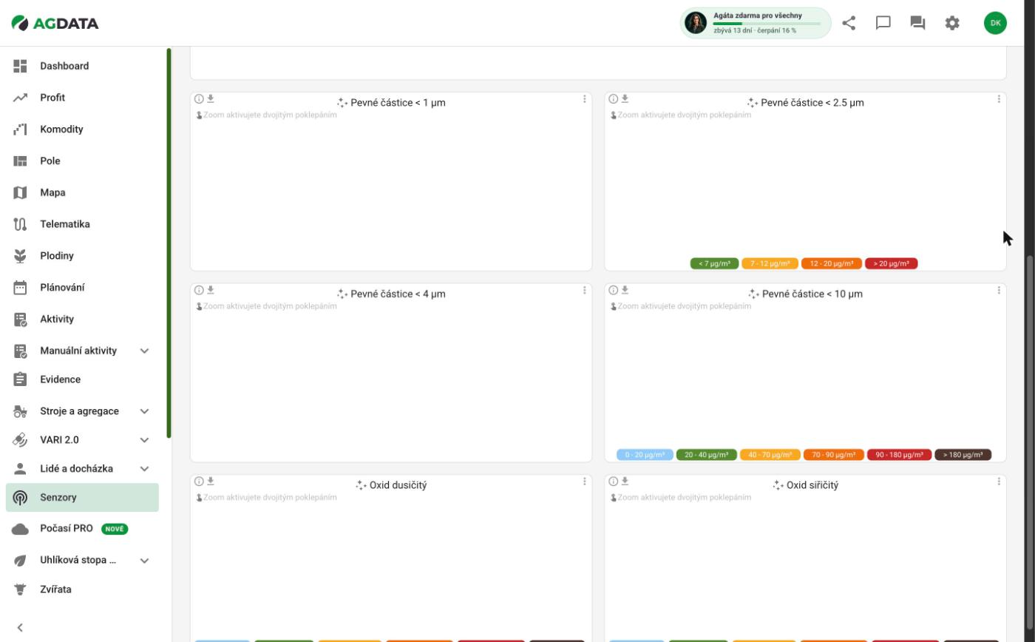Open Telematika in the sidebar

coord(82,224)
